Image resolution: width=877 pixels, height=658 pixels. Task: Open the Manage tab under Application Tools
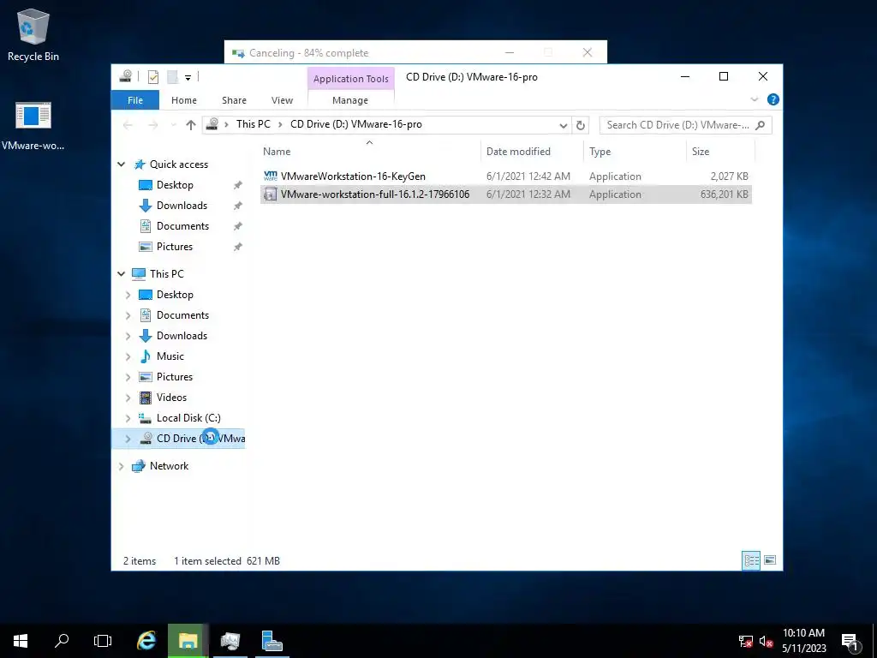tap(350, 100)
